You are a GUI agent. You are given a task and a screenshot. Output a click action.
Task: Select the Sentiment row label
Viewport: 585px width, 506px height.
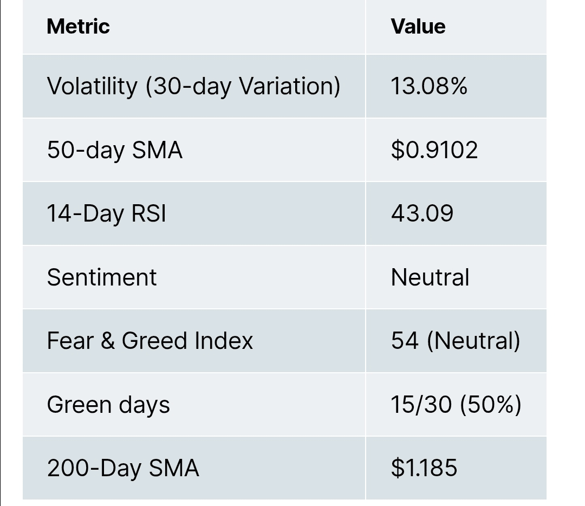coord(102,277)
